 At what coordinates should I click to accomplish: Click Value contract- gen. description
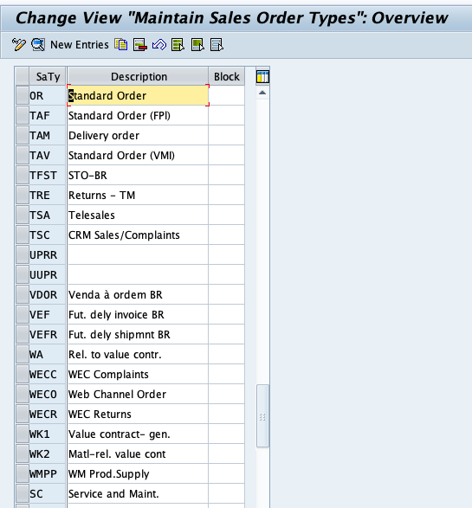click(x=138, y=434)
